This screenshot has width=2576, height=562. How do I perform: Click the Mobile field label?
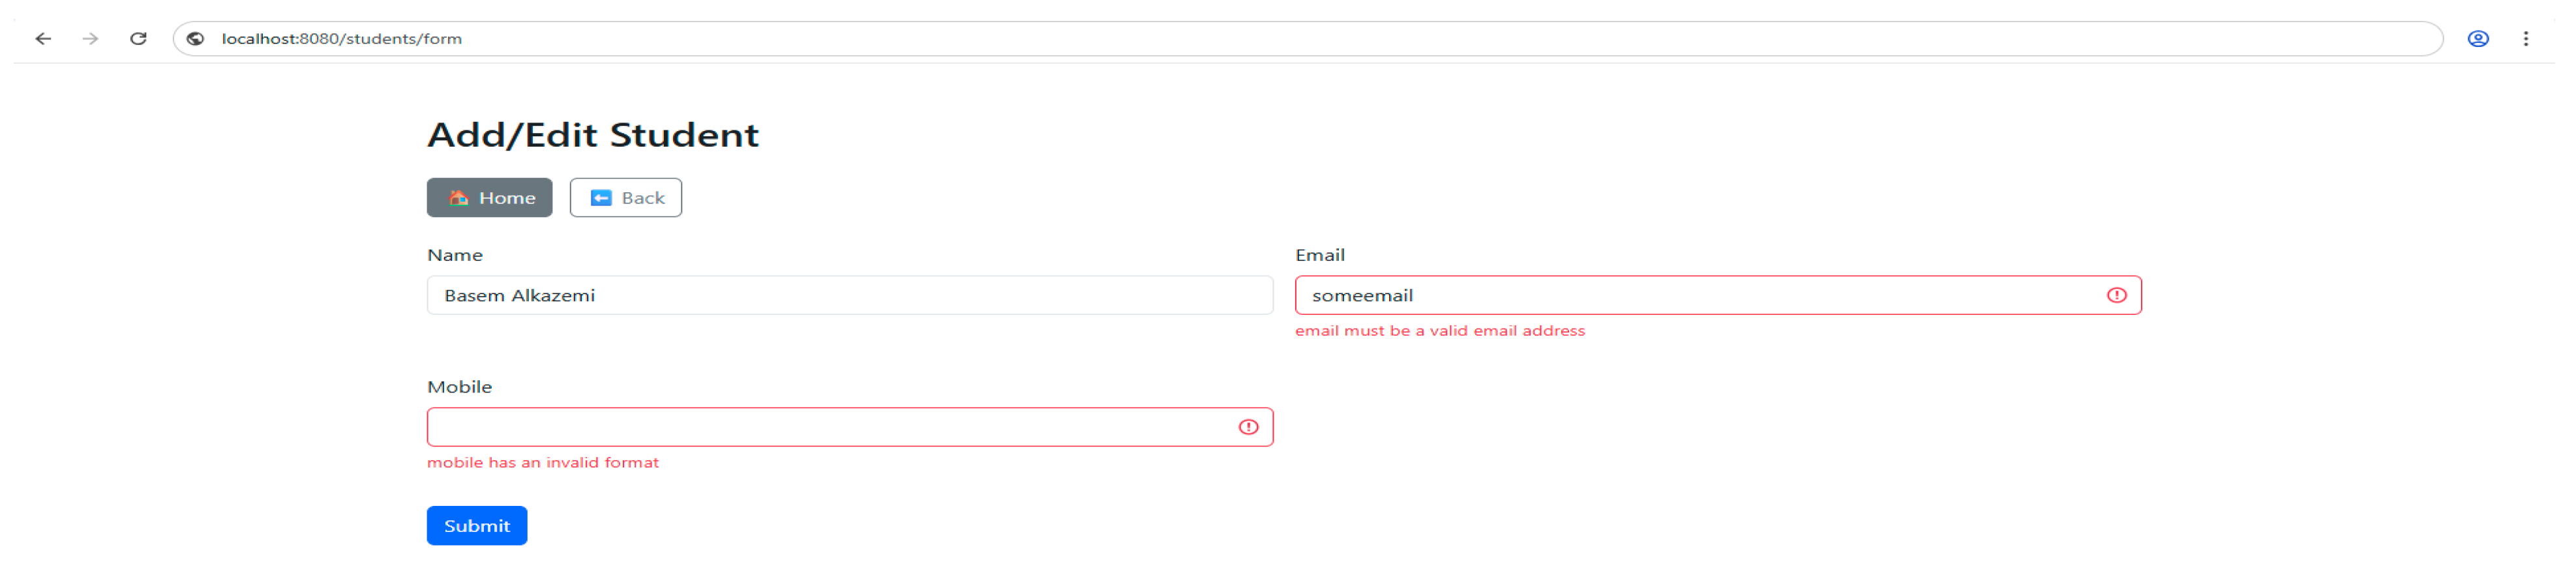click(x=459, y=387)
